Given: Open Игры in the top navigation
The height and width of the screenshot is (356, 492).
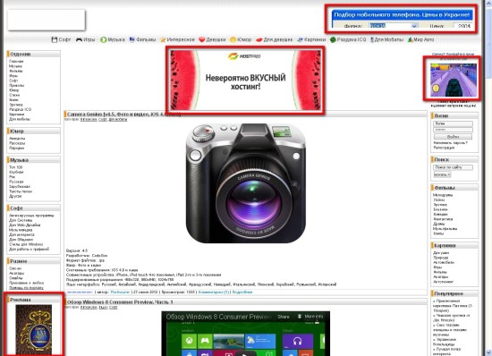Looking at the screenshot, I should 89,40.
